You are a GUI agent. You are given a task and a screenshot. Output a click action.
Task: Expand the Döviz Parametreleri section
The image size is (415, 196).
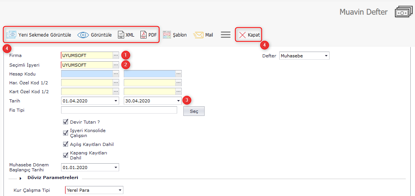pyautogui.click(x=20, y=178)
